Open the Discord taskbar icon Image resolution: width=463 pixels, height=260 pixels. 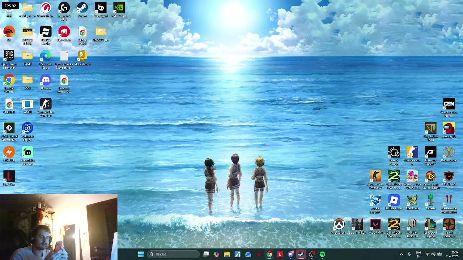point(290,254)
